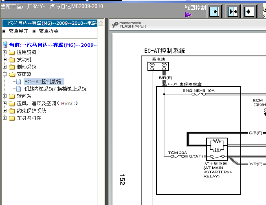Select the 约束保护系统 folder label
The width and height of the screenshot is (266, 205).
point(31,111)
